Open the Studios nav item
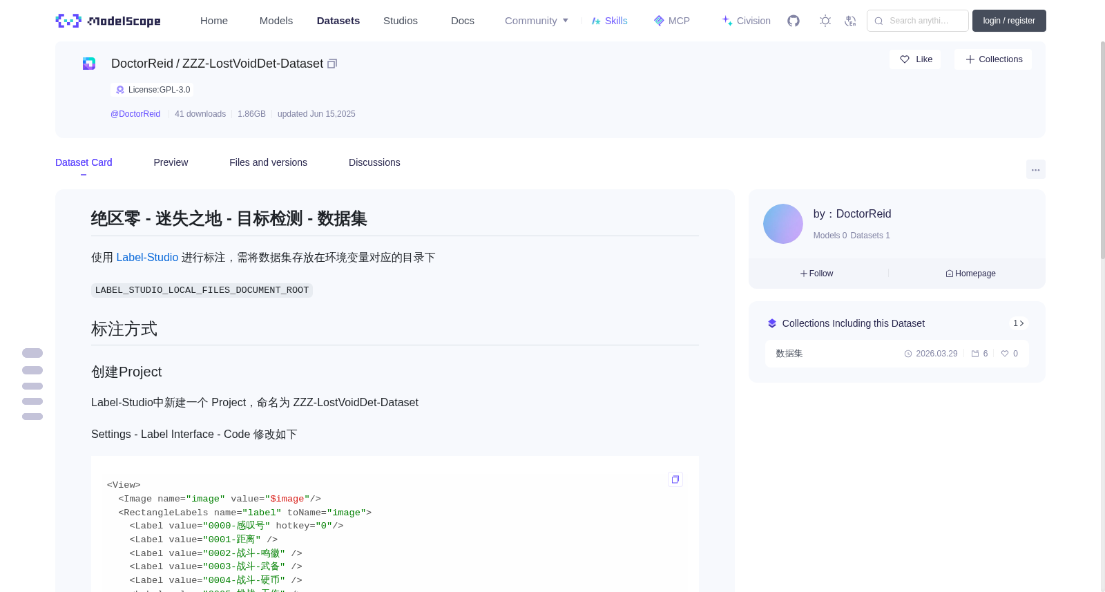Screen dimensions: 1105x592 401,21
